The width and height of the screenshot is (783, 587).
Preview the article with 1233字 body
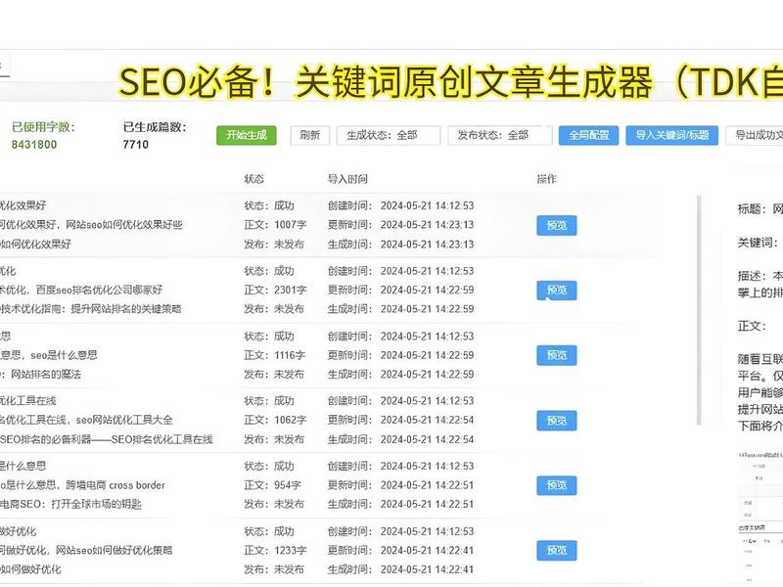[557, 550]
